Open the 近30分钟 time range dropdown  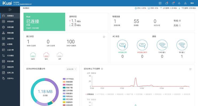click(x=71, y=69)
